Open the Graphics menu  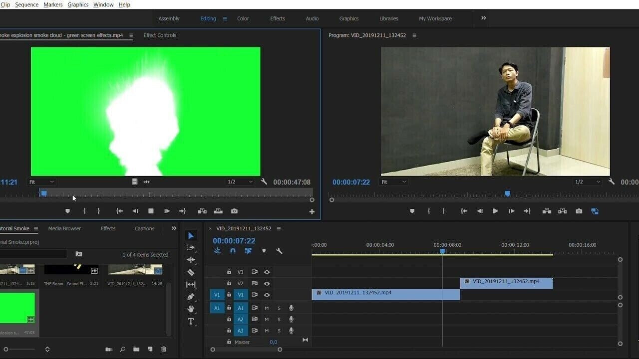[78, 4]
